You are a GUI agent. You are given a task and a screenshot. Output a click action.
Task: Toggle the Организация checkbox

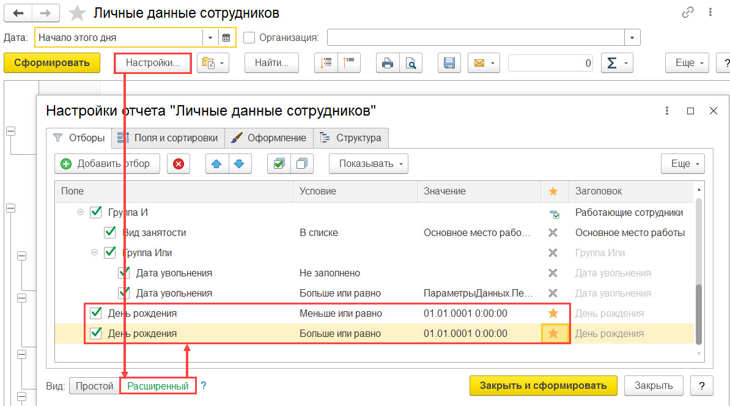tap(249, 38)
